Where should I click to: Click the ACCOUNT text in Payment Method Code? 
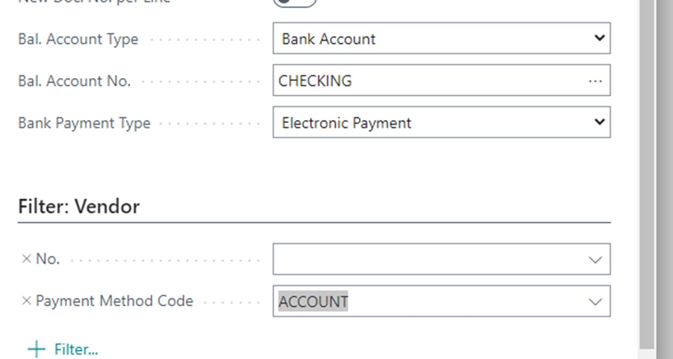[x=313, y=301]
